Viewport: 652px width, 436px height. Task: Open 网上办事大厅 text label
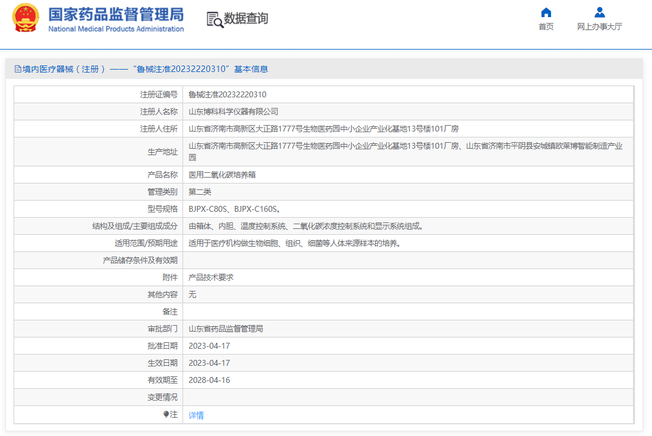[x=599, y=27]
